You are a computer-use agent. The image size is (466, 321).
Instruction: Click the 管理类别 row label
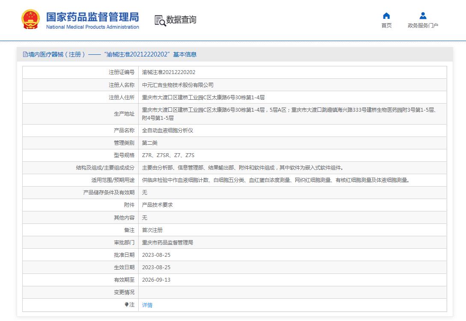(124, 143)
